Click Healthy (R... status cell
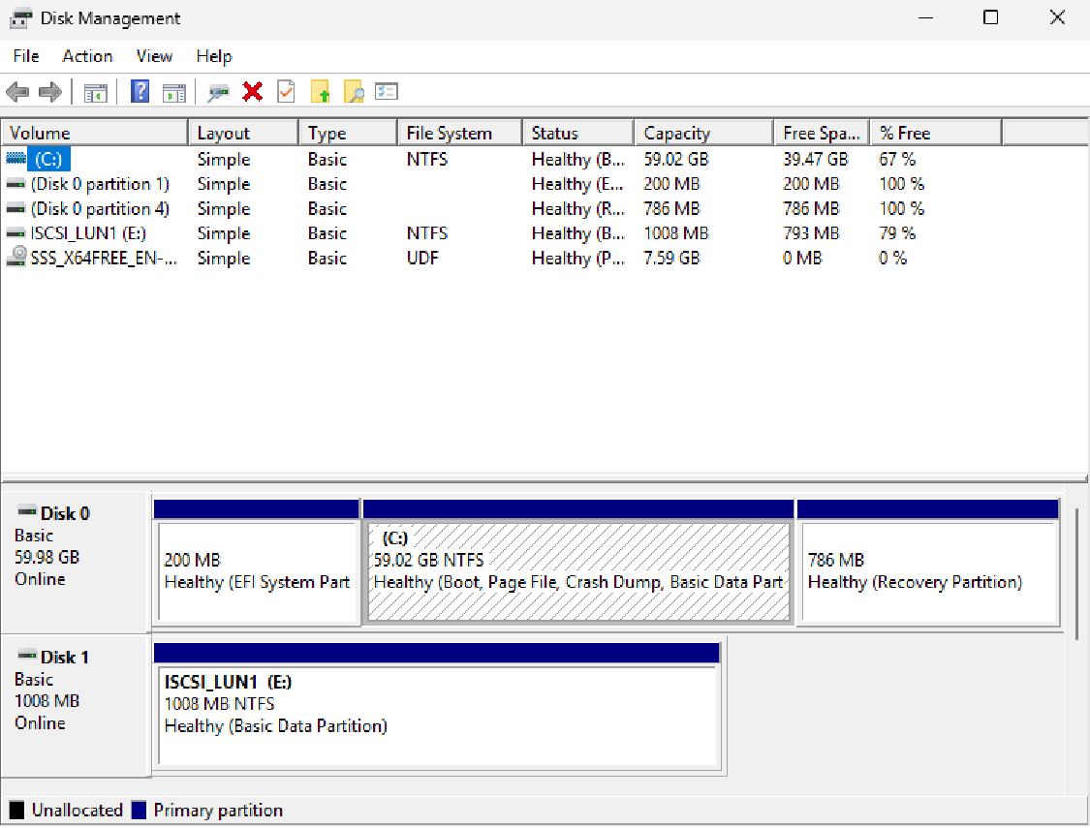The image size is (1090, 828). [x=578, y=208]
